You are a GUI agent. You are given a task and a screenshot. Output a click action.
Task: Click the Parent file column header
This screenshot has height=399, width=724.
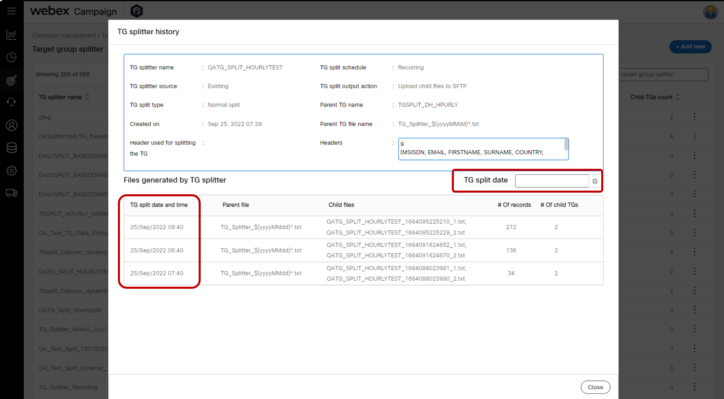[x=236, y=205]
